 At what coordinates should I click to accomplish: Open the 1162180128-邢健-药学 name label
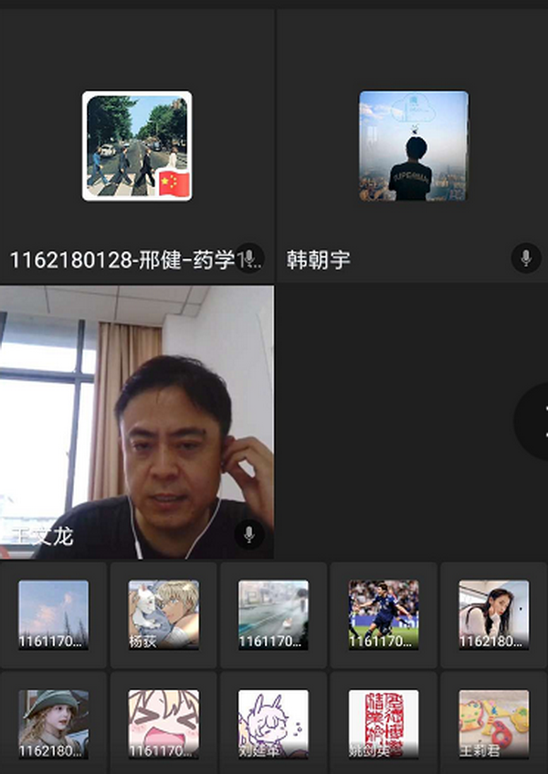121,260
